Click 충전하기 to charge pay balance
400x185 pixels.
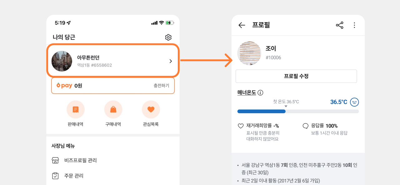click(161, 86)
